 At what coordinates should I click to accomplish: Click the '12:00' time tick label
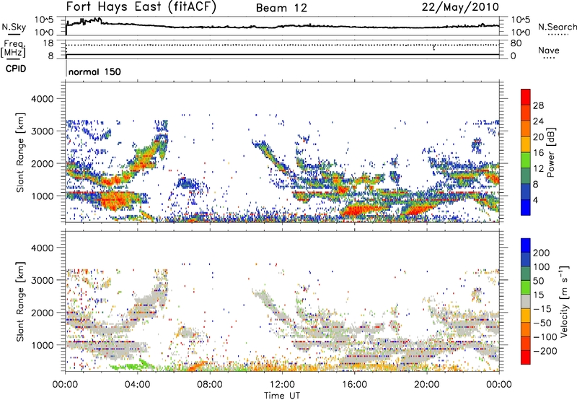coord(282,385)
